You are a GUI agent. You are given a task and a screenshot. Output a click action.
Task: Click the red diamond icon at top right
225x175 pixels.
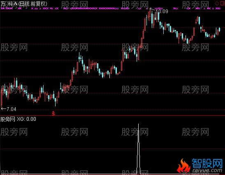tap(217, 4)
